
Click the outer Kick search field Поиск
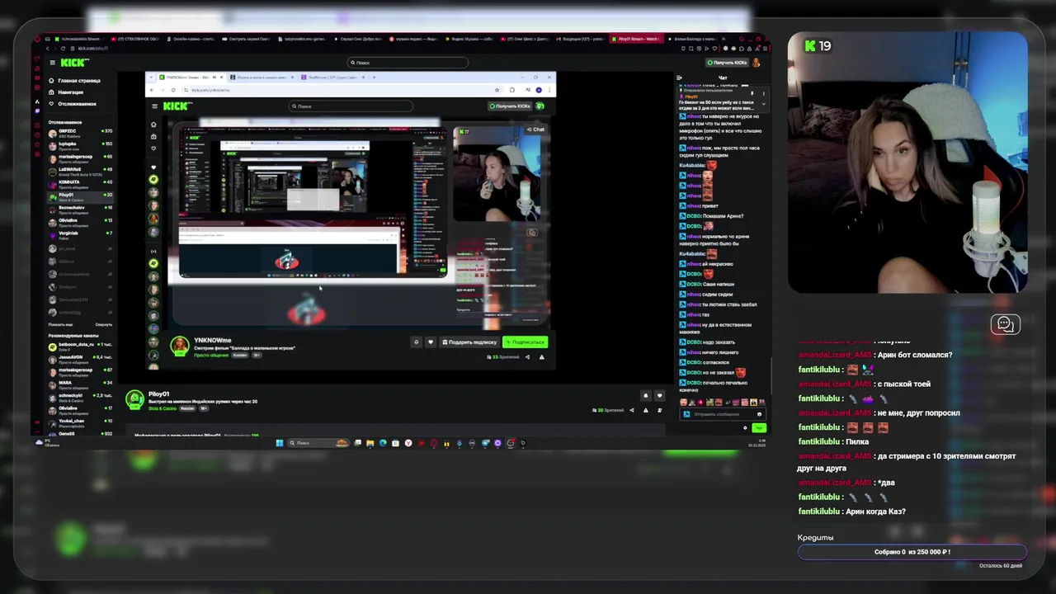408,63
